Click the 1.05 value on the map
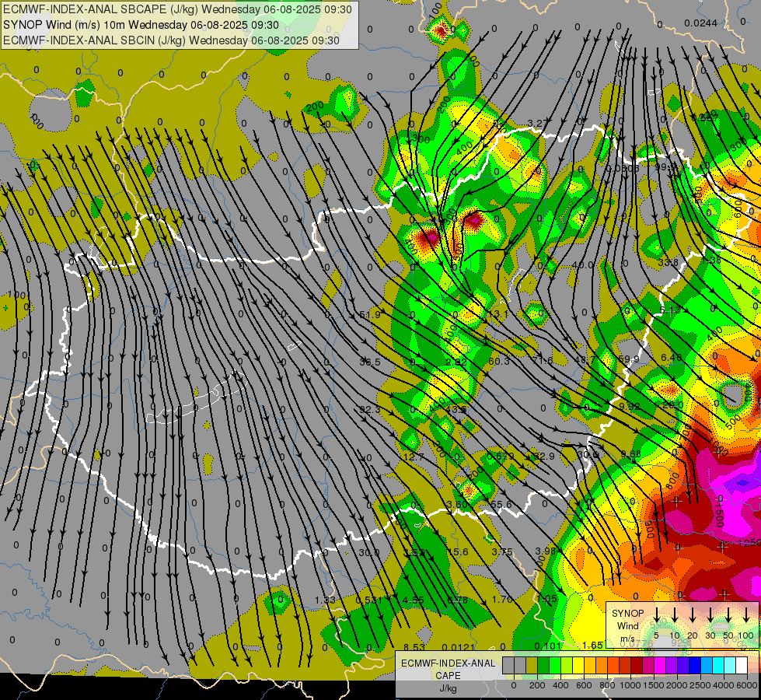 pos(547,598)
